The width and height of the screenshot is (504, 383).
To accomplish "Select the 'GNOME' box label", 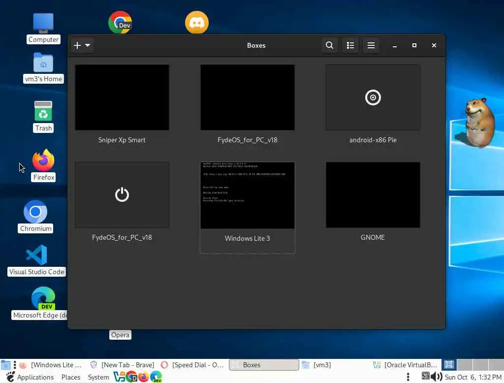I will [x=373, y=237].
